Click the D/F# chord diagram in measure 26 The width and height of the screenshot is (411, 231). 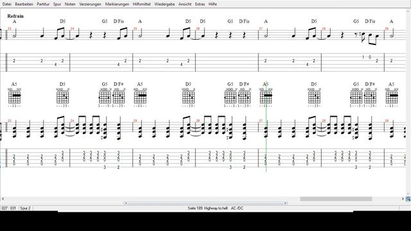[245, 98]
